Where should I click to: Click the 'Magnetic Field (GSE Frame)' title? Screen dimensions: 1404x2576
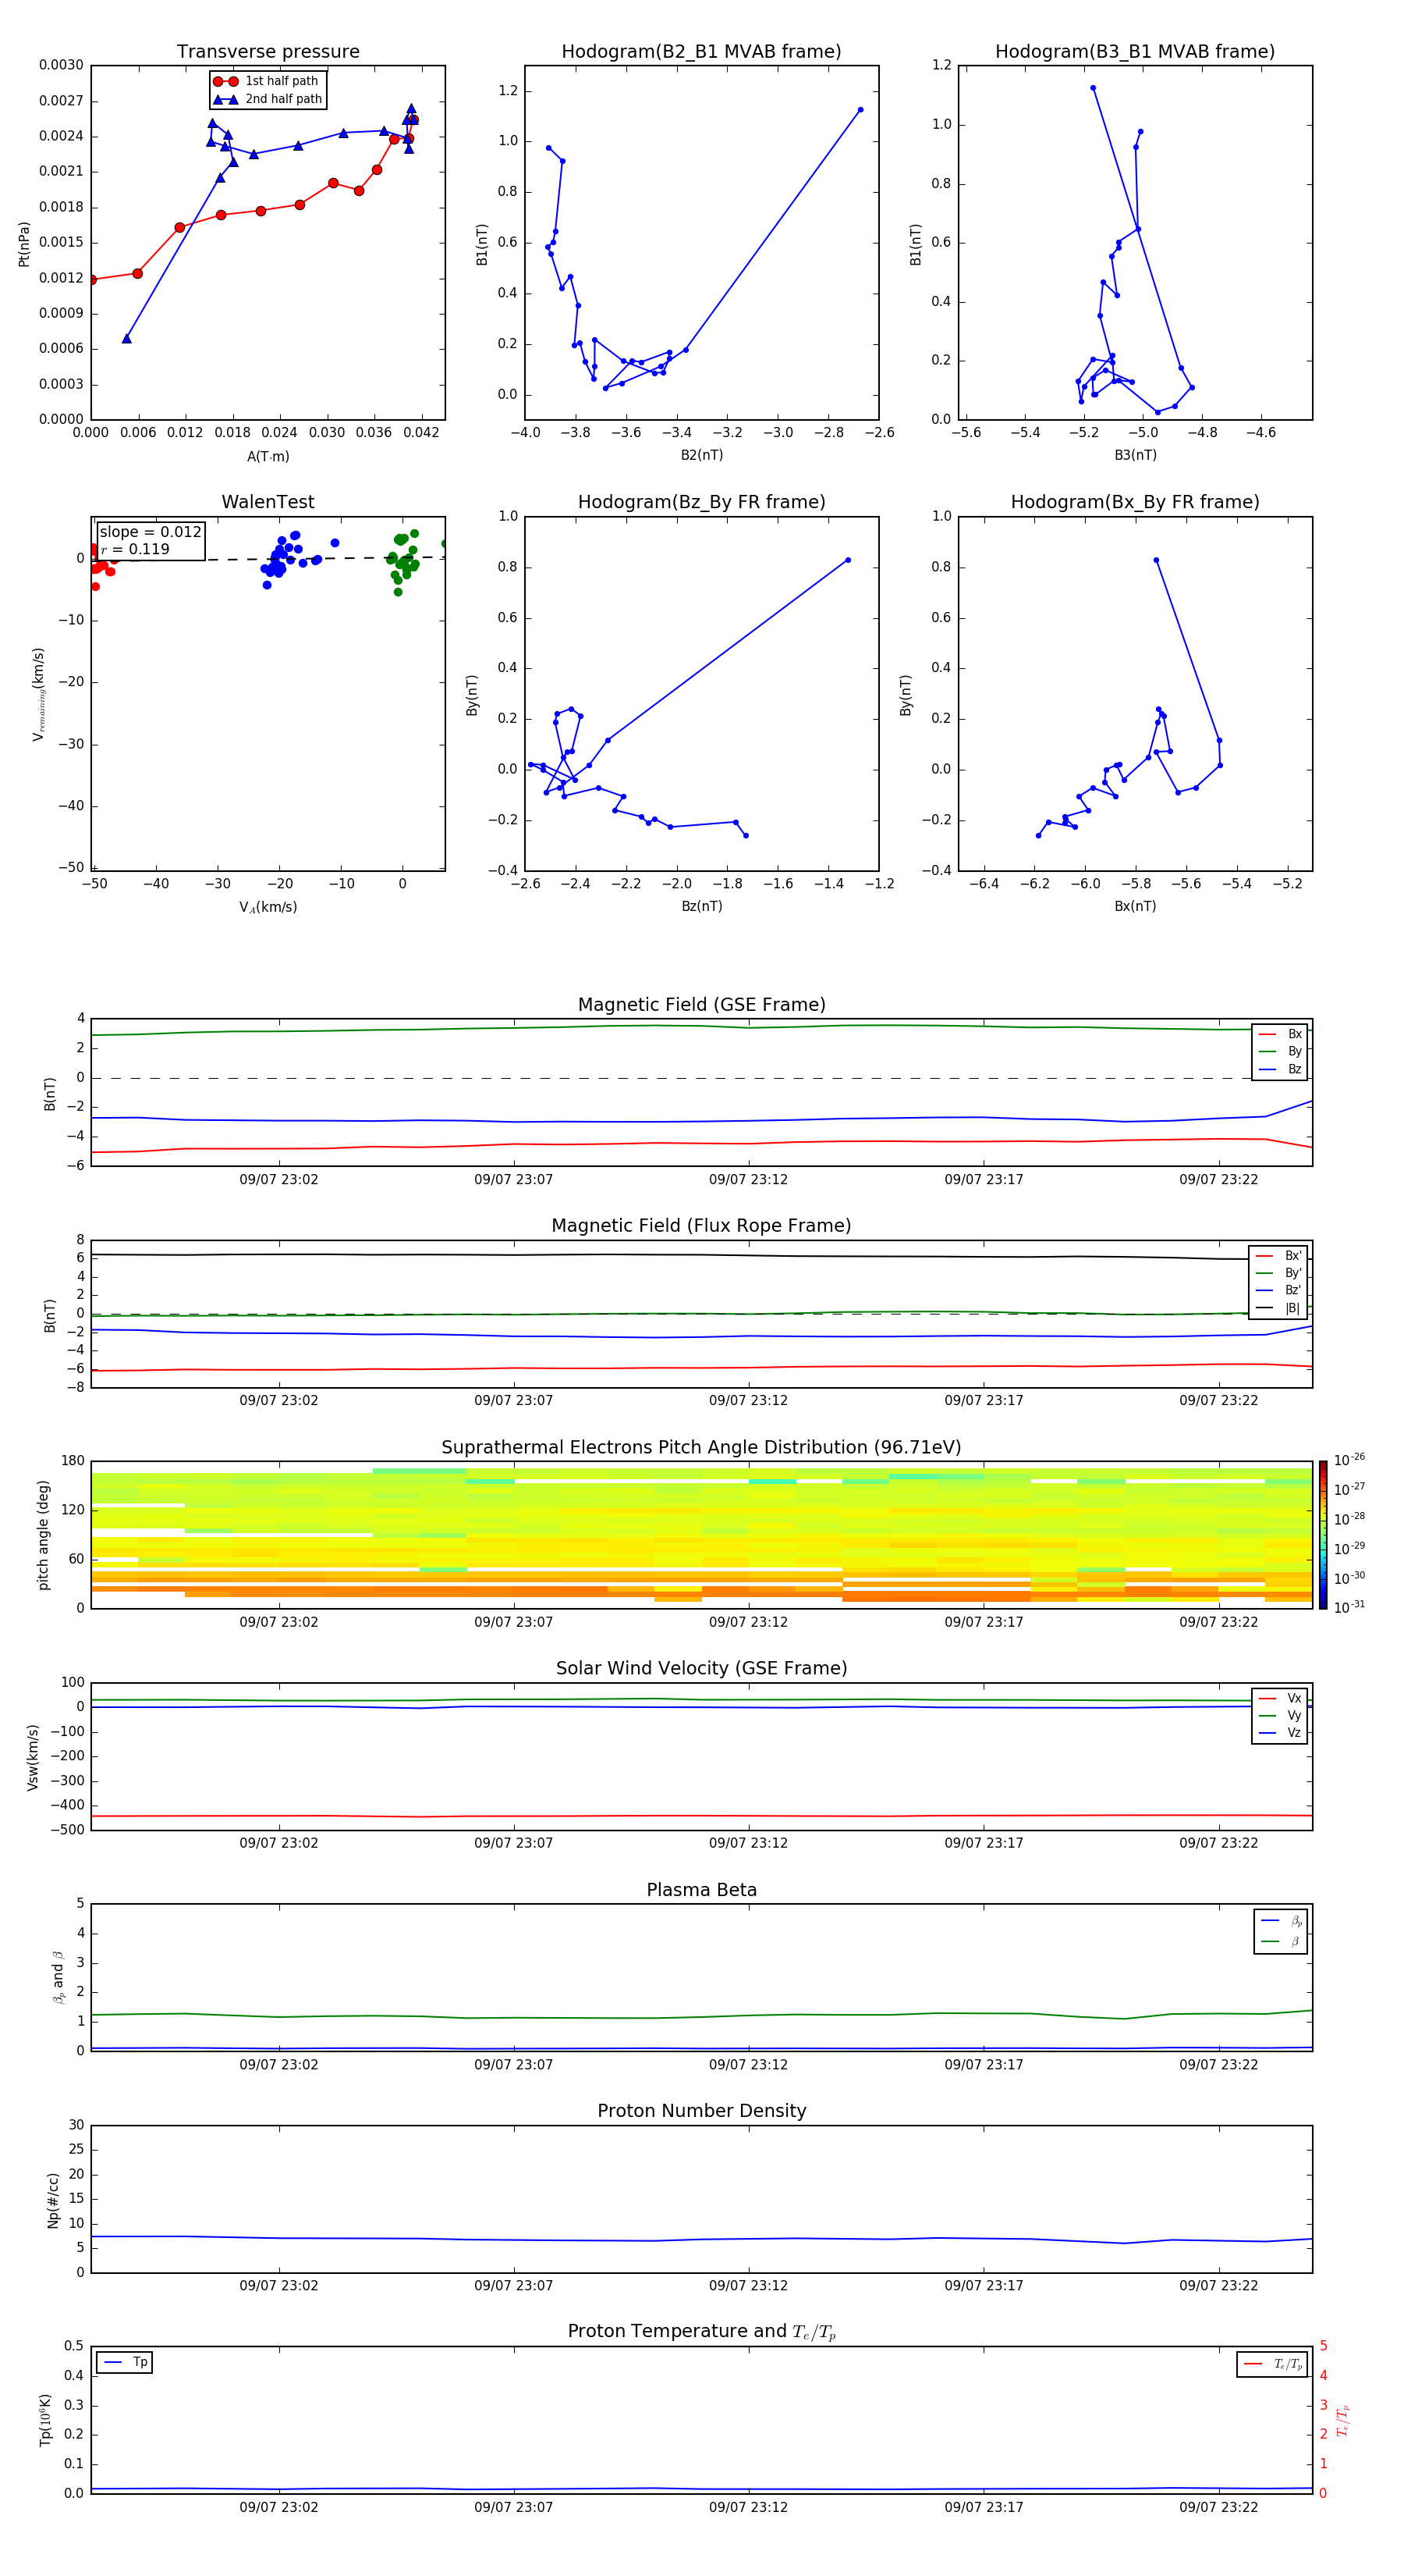701,1005
